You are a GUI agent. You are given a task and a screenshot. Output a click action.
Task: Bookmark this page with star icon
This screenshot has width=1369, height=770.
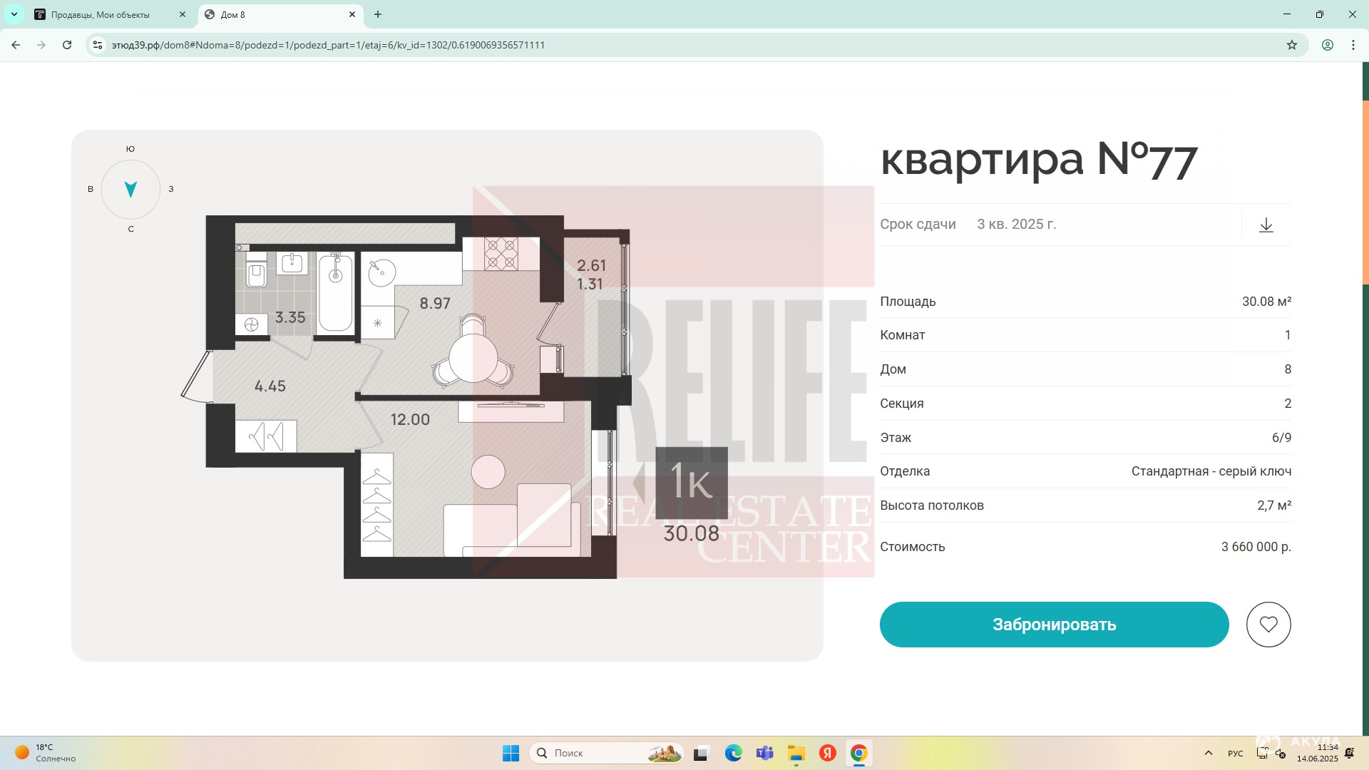1292,45
